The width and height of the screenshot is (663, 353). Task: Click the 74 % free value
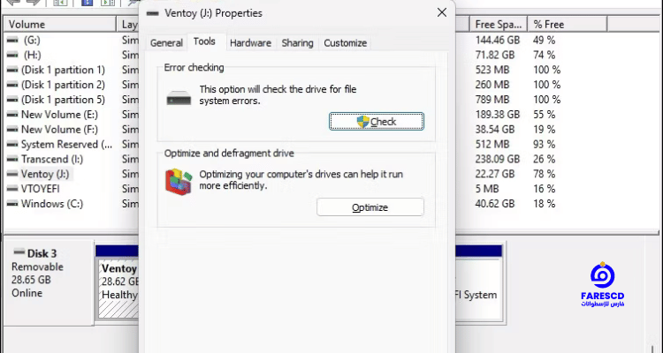(545, 55)
